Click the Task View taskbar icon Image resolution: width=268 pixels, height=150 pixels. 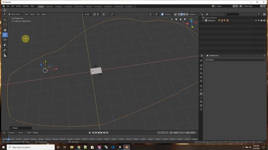pos(65,147)
